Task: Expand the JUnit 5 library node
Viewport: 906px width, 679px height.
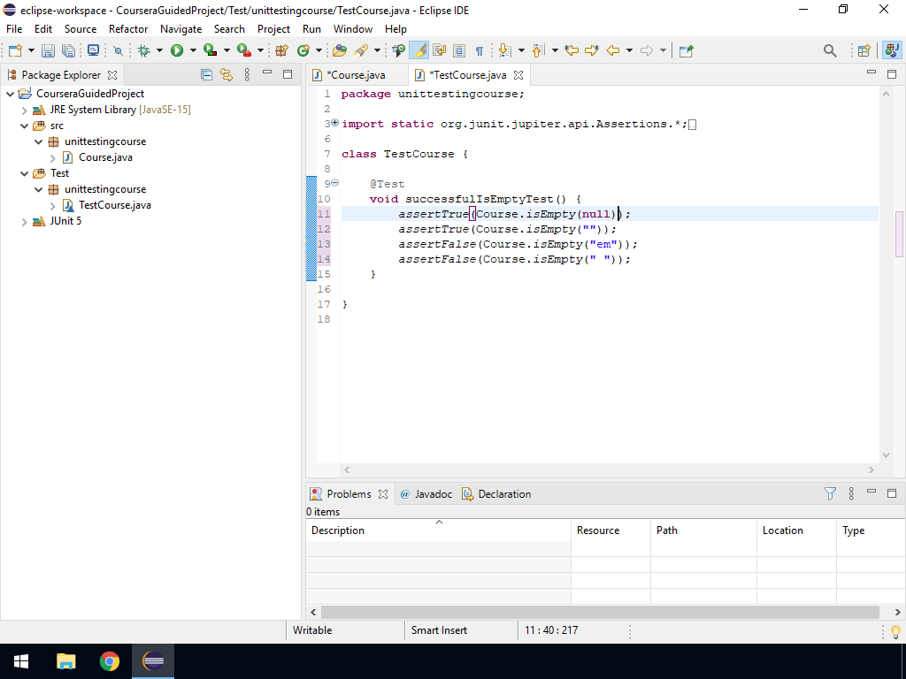Action: point(25,221)
